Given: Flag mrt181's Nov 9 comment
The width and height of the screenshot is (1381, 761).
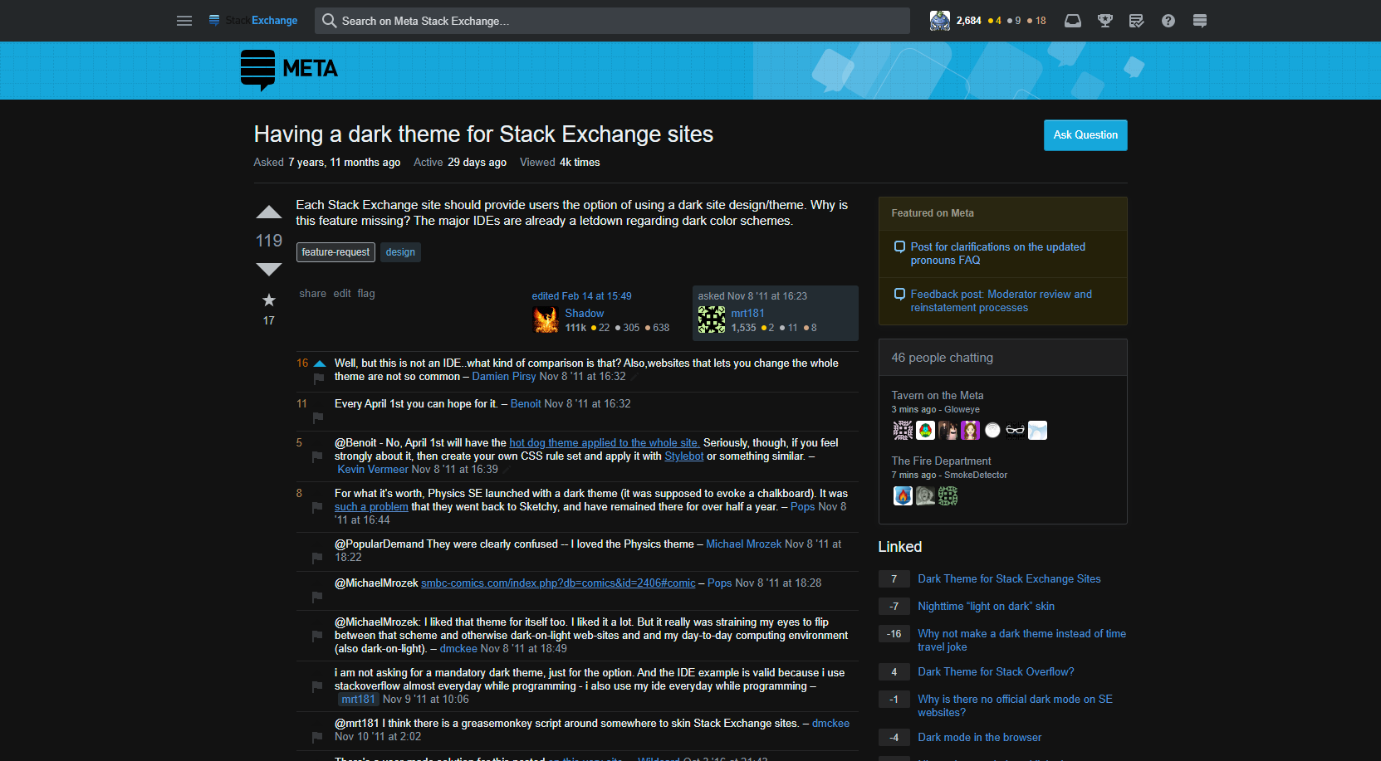Looking at the screenshot, I should pyautogui.click(x=317, y=686).
